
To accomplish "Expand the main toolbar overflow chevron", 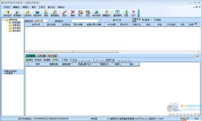I will [139, 16].
